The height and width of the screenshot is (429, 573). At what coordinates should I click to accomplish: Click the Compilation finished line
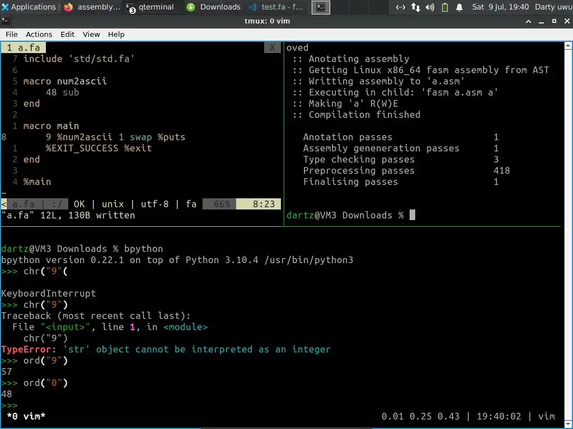pyautogui.click(x=356, y=115)
